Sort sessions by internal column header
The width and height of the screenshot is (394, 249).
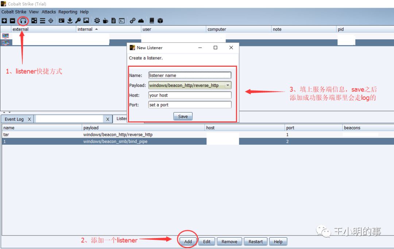[x=108, y=29]
